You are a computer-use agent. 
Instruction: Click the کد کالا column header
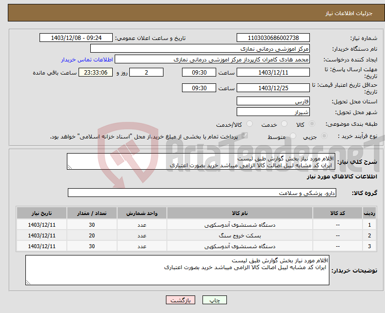[x=338, y=213]
